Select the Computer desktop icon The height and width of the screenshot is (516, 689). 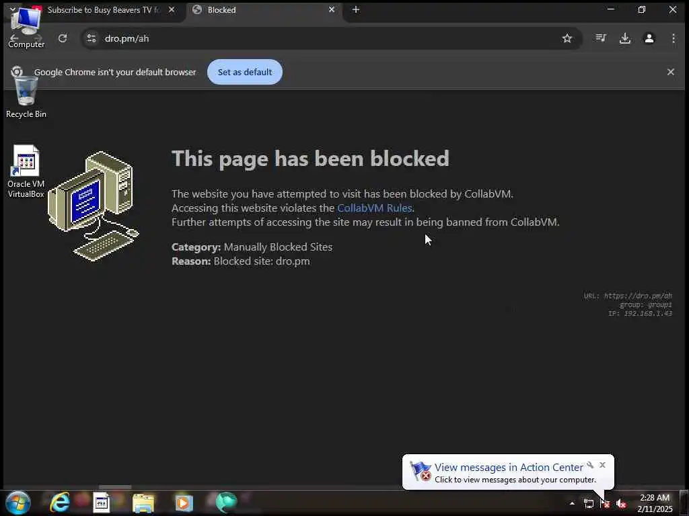[26, 26]
